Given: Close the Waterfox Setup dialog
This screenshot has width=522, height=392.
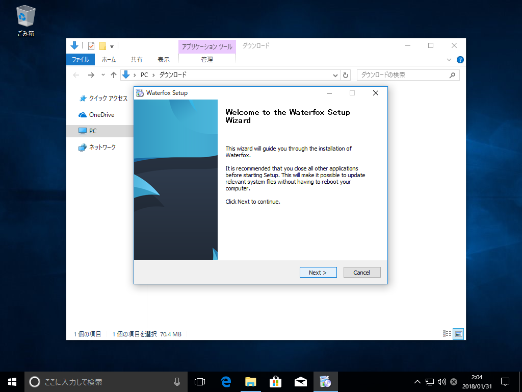Looking at the screenshot, I should coord(376,93).
